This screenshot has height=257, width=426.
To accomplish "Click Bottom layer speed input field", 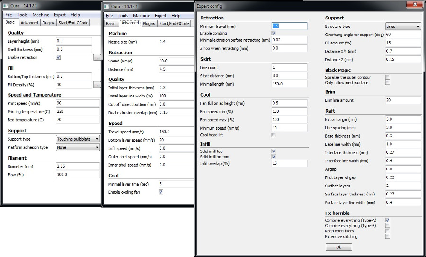I will tap(176, 140).
